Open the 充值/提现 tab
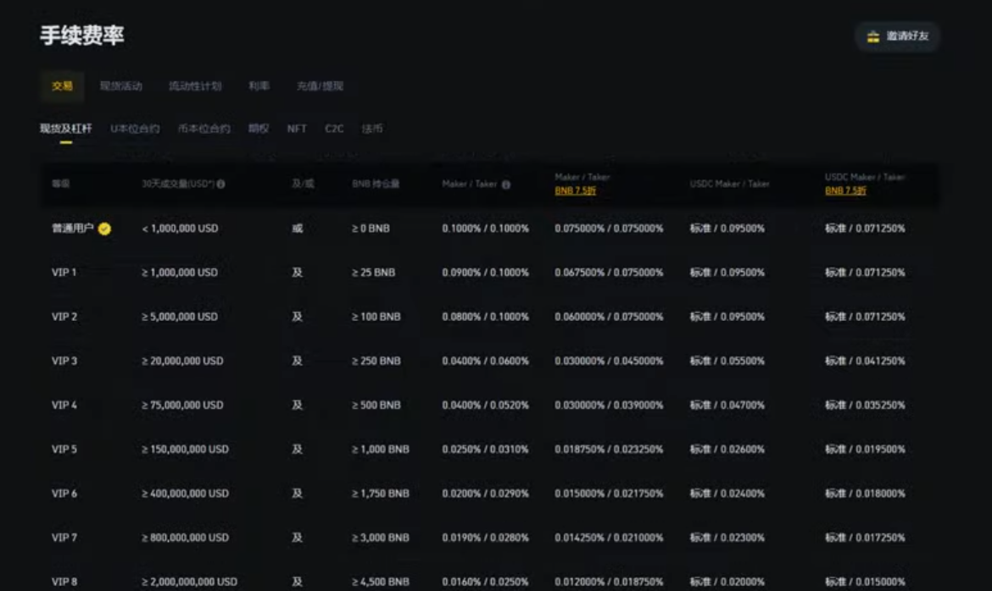The height and width of the screenshot is (591, 992). coord(320,86)
